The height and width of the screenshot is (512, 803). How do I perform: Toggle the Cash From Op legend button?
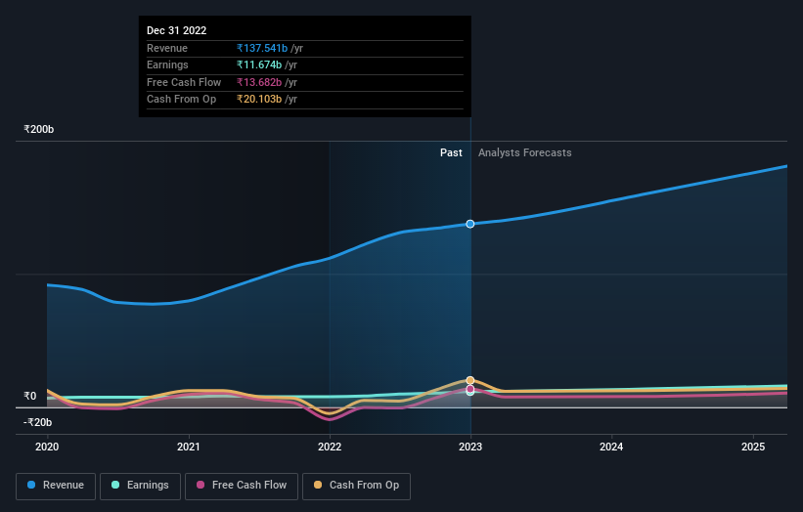pos(356,486)
